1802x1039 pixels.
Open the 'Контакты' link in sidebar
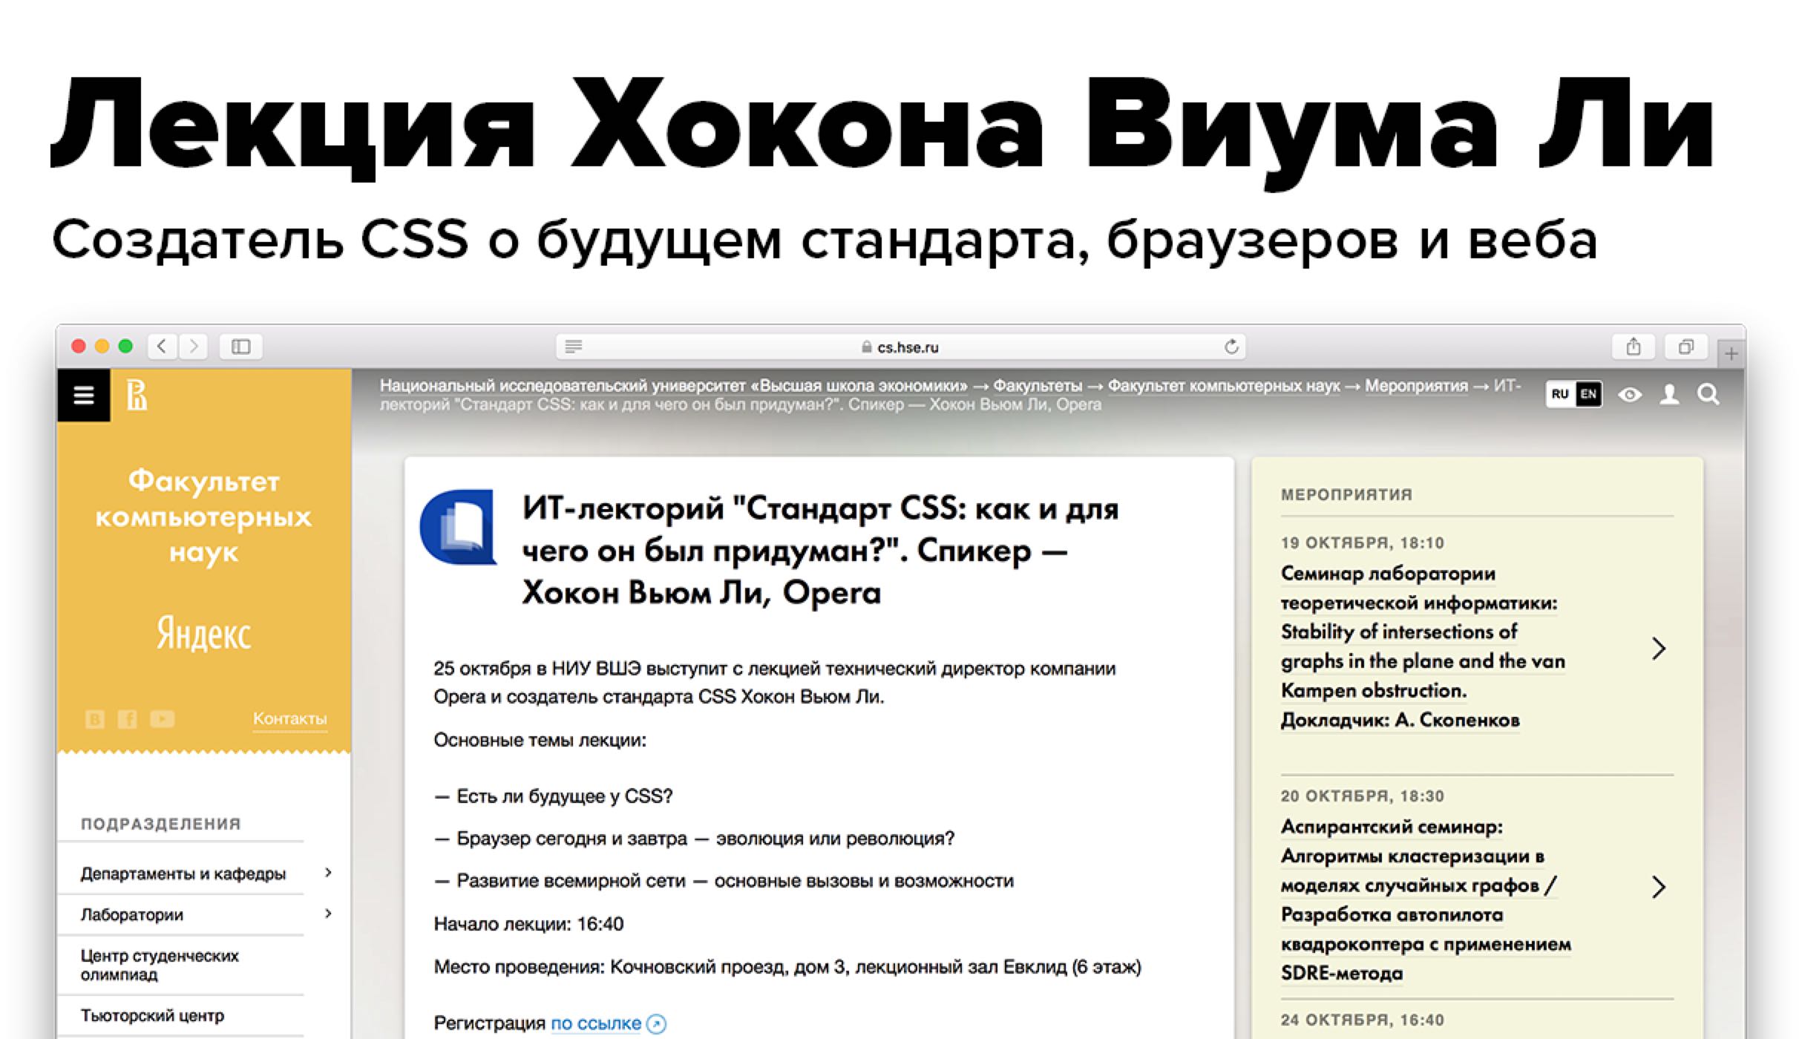(289, 718)
